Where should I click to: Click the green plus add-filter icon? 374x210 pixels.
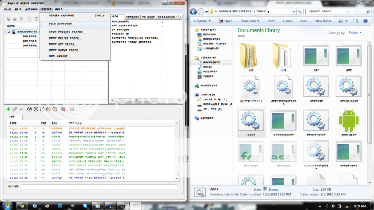click(8, 109)
